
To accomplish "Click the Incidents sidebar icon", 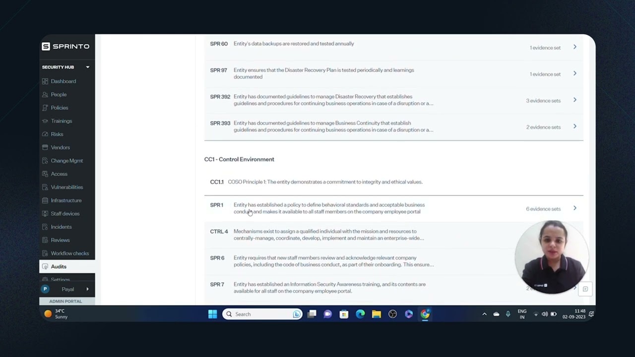I will (45, 227).
